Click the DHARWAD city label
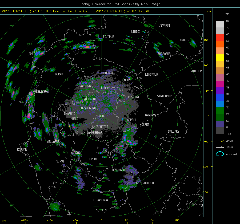 click(69, 114)
